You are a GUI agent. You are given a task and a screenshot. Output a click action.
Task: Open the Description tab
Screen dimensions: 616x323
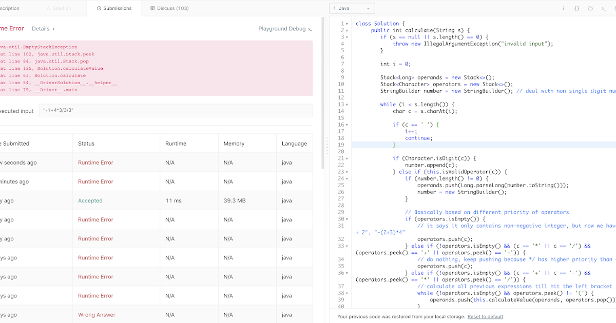pos(10,8)
